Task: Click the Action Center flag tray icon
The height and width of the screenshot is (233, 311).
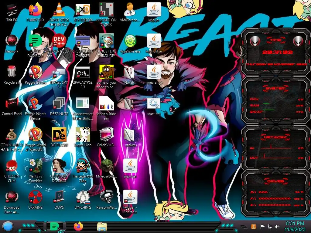Action: coord(262,226)
